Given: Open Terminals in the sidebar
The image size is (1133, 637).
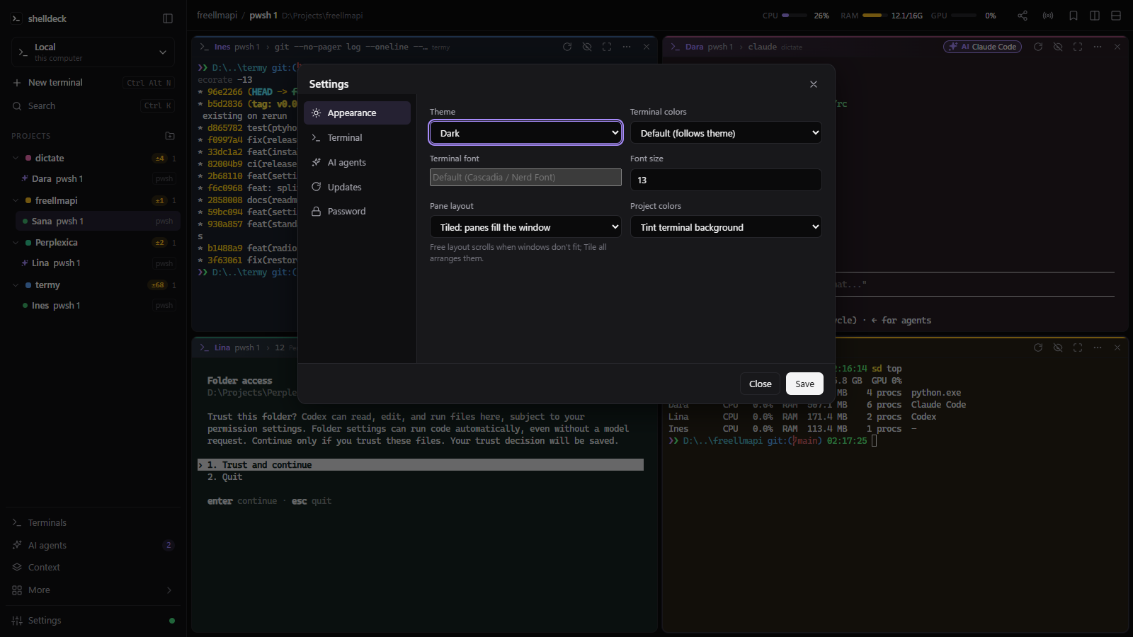Looking at the screenshot, I should click(x=93, y=522).
